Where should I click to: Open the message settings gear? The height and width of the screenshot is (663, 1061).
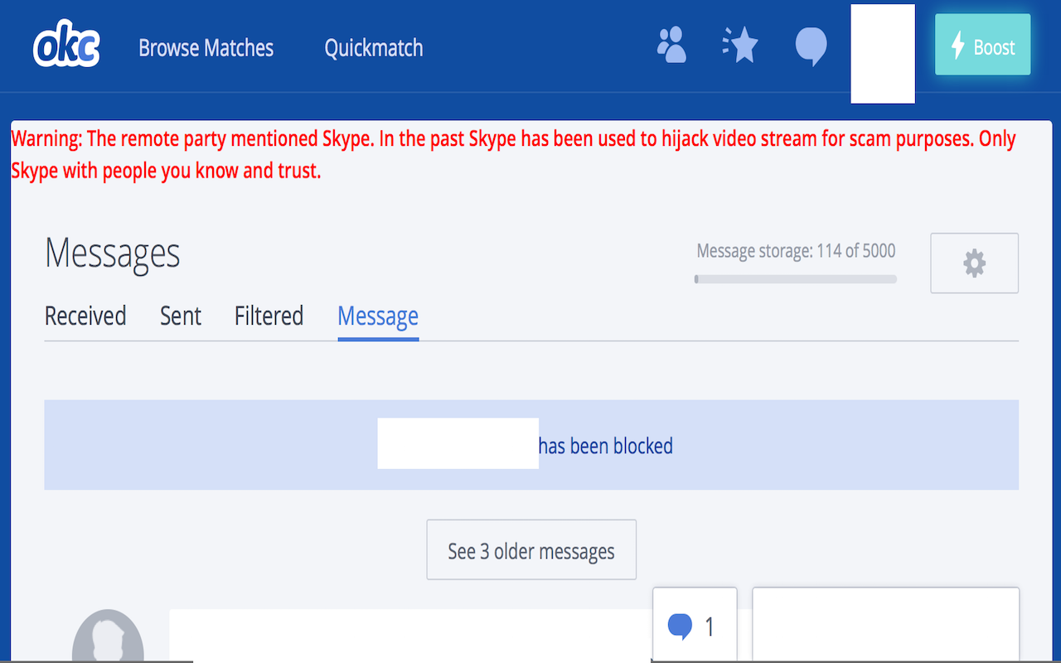tap(974, 263)
